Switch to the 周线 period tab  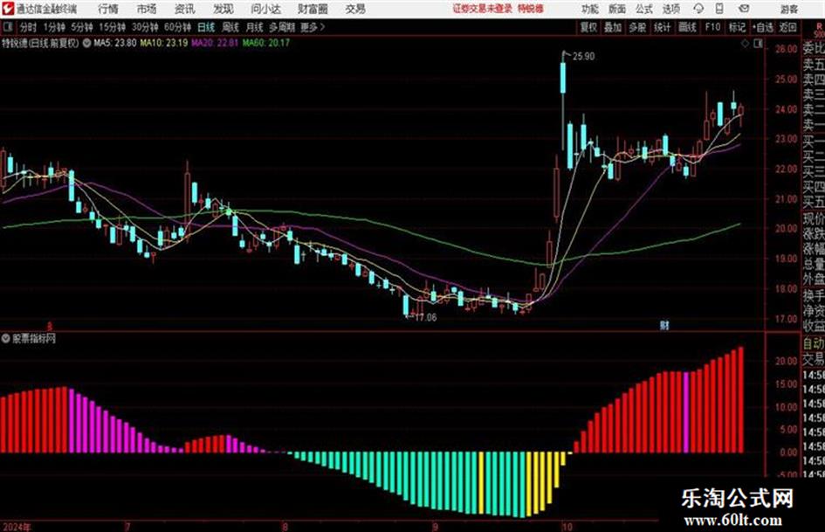[230, 27]
